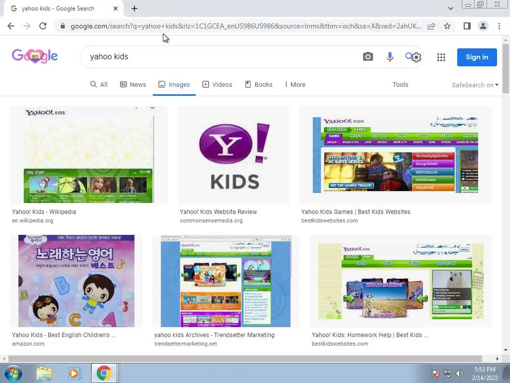510x383 pixels.
Task: Select the Images tab
Action: [x=174, y=84]
